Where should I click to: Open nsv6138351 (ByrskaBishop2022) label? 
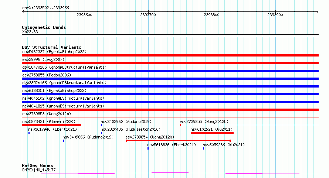point(54,90)
